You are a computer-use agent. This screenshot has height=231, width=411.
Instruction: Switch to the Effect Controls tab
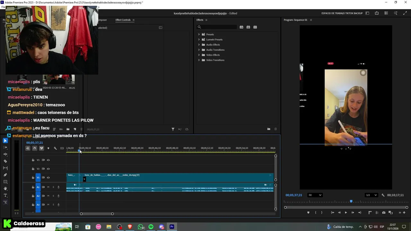123,20
